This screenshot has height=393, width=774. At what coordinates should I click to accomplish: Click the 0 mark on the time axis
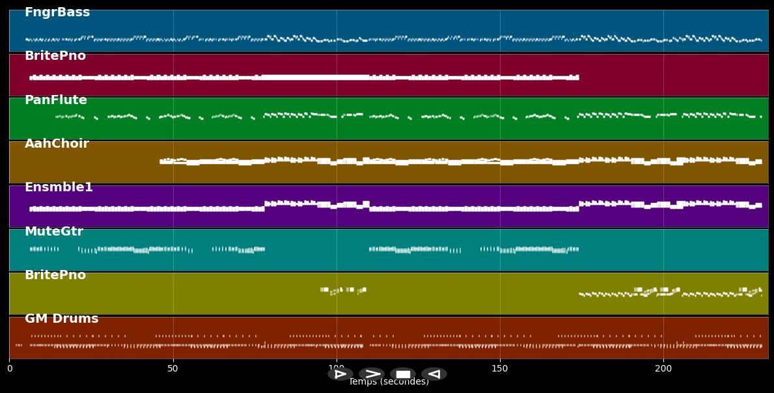[x=9, y=369]
